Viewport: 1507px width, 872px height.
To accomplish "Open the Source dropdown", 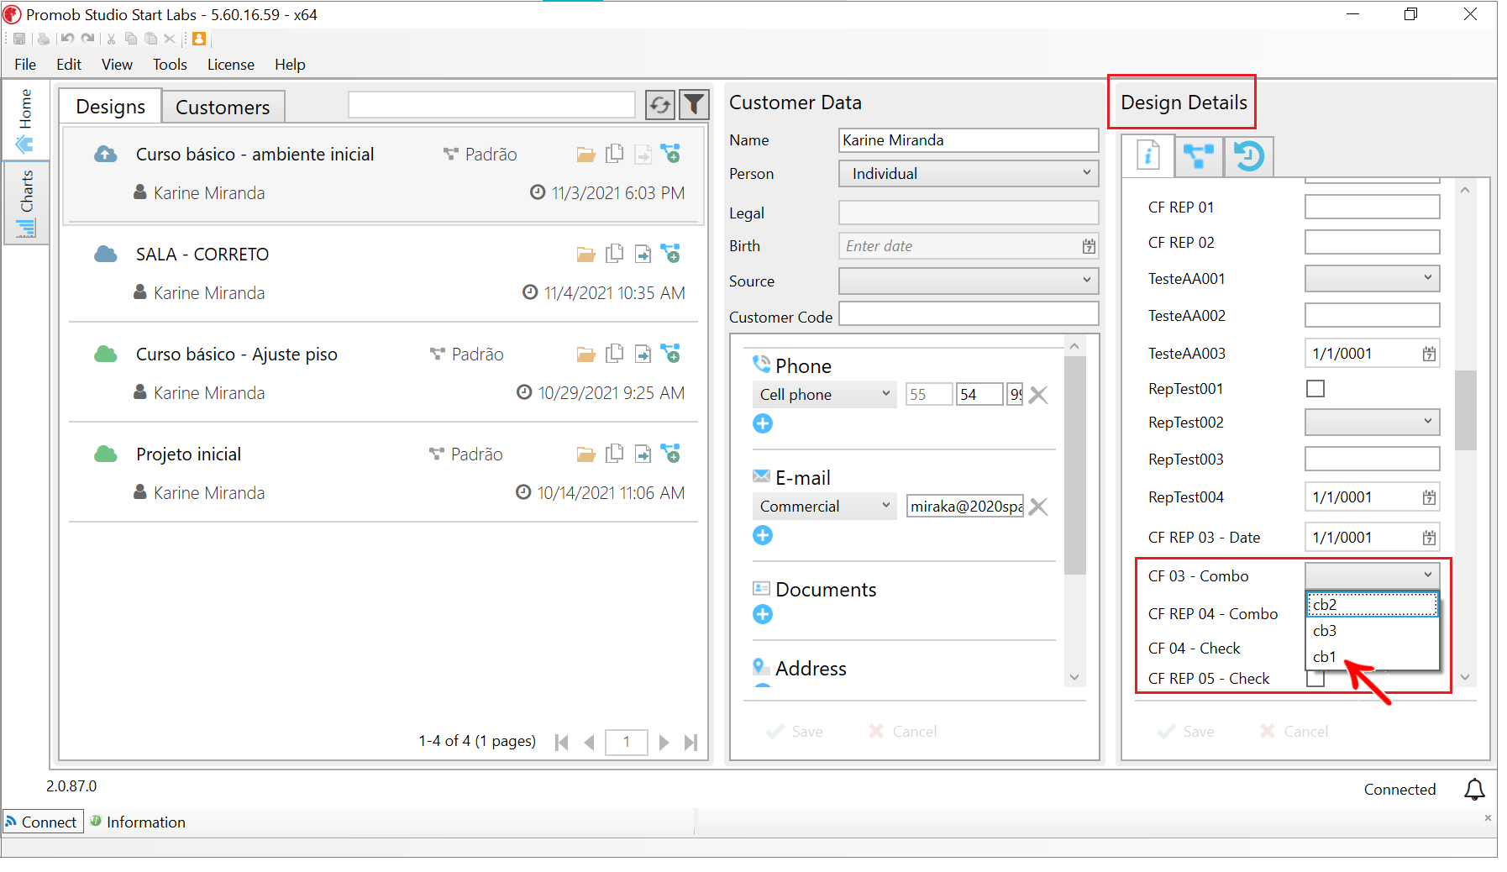I will (969, 281).
